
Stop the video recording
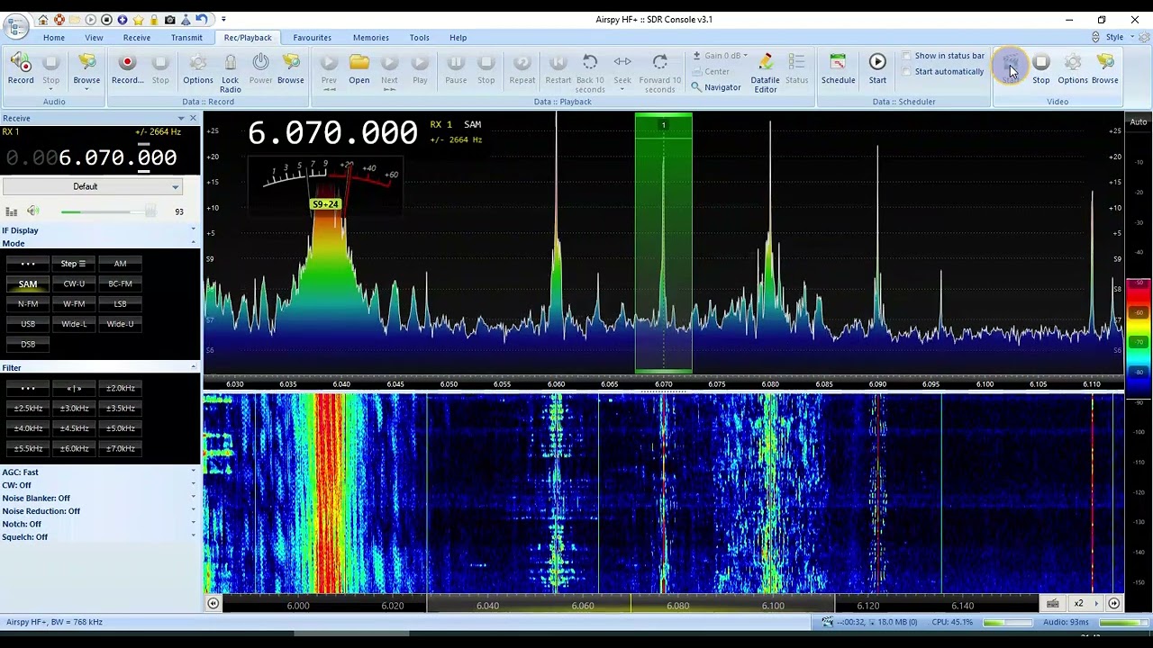(1040, 68)
